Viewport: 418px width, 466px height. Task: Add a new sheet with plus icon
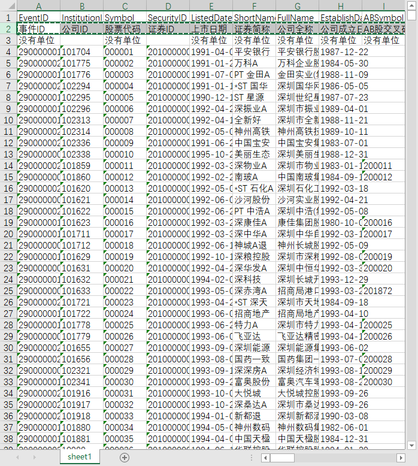click(125, 458)
